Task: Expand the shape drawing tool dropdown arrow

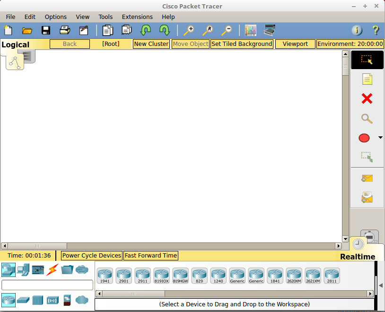Action: tap(380, 138)
